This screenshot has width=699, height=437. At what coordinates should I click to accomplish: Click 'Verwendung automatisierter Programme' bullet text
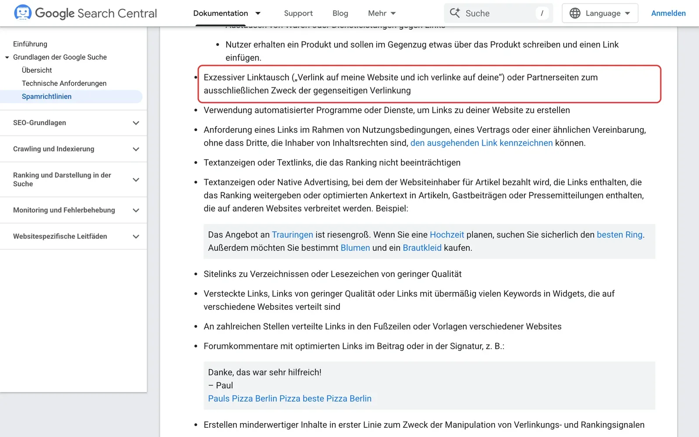[x=387, y=110]
